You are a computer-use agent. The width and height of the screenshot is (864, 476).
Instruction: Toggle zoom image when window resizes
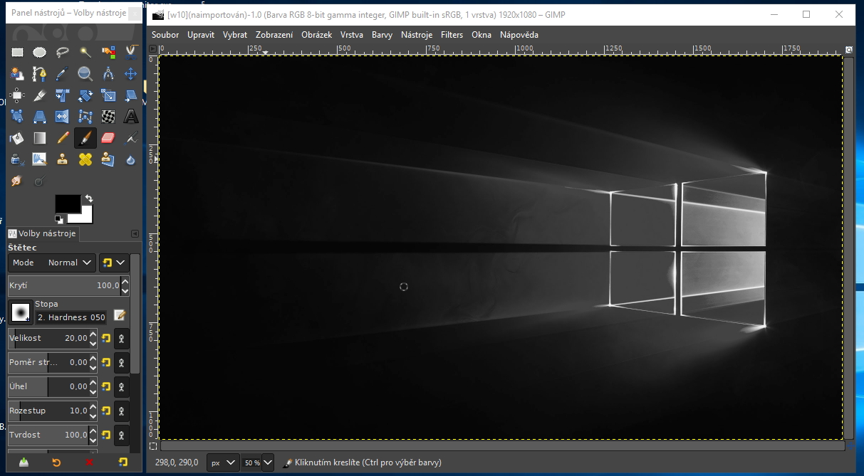click(849, 50)
